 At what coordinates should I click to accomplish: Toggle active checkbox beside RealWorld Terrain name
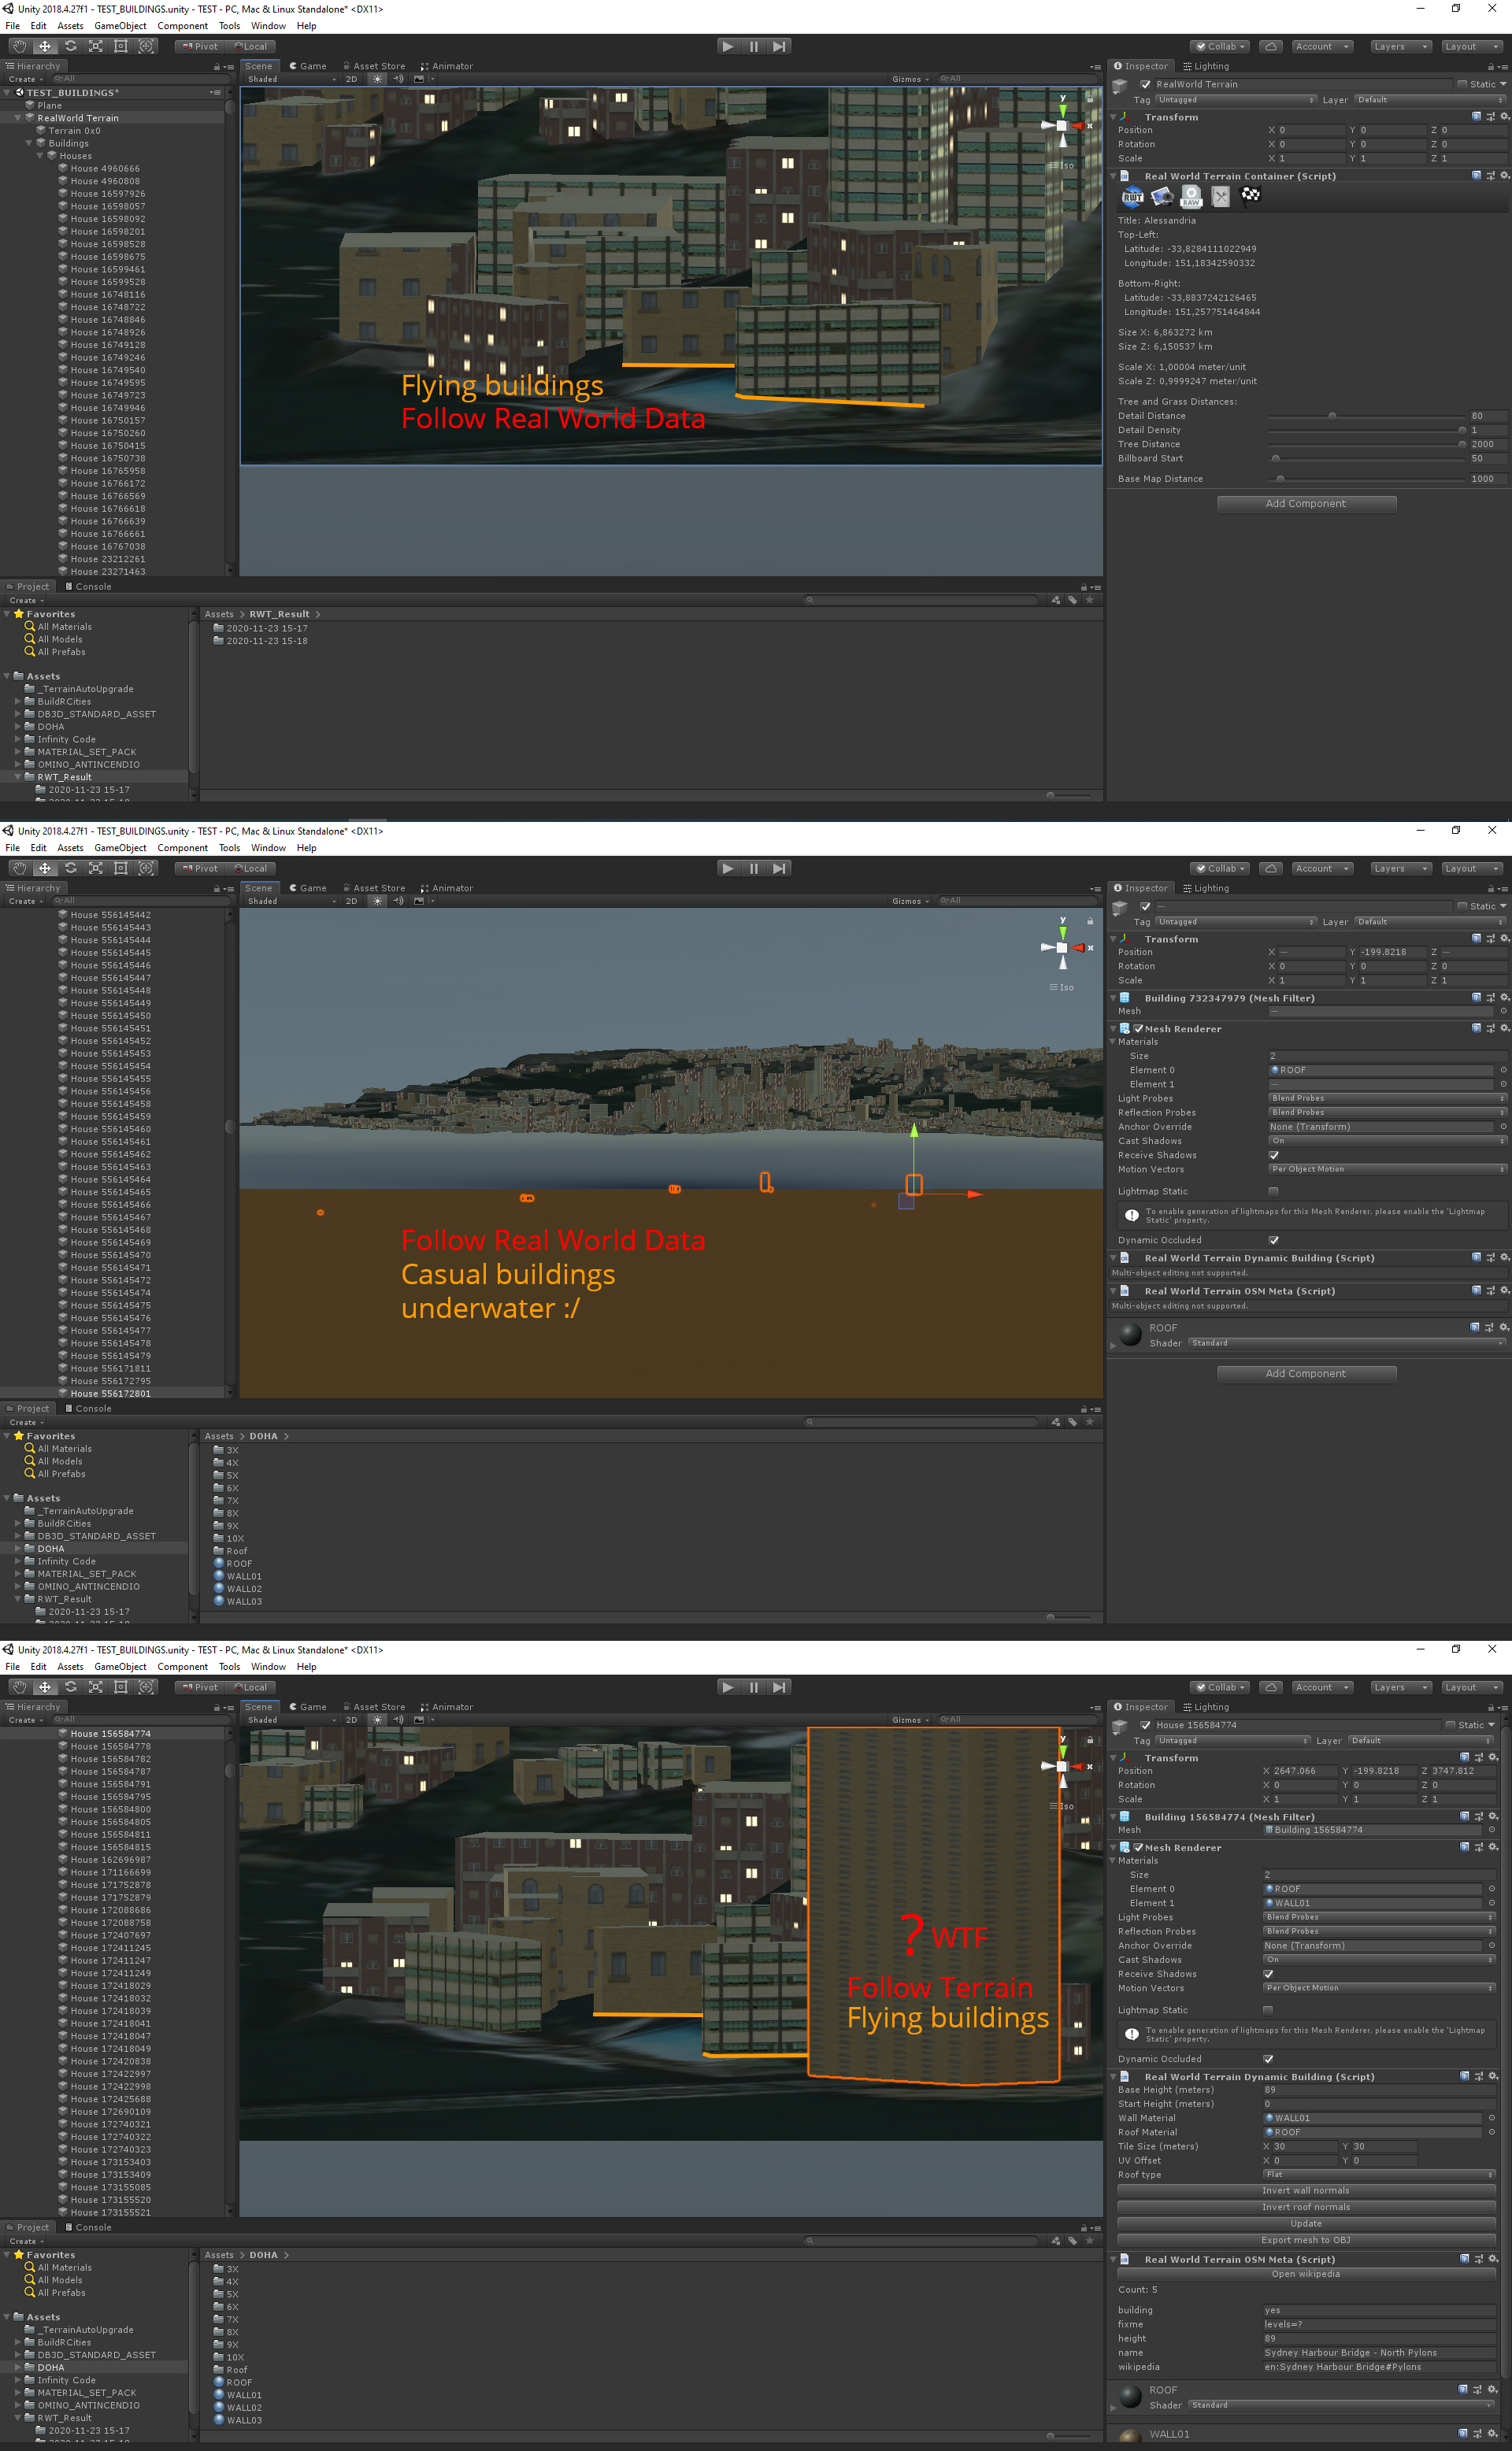pyautogui.click(x=1145, y=85)
